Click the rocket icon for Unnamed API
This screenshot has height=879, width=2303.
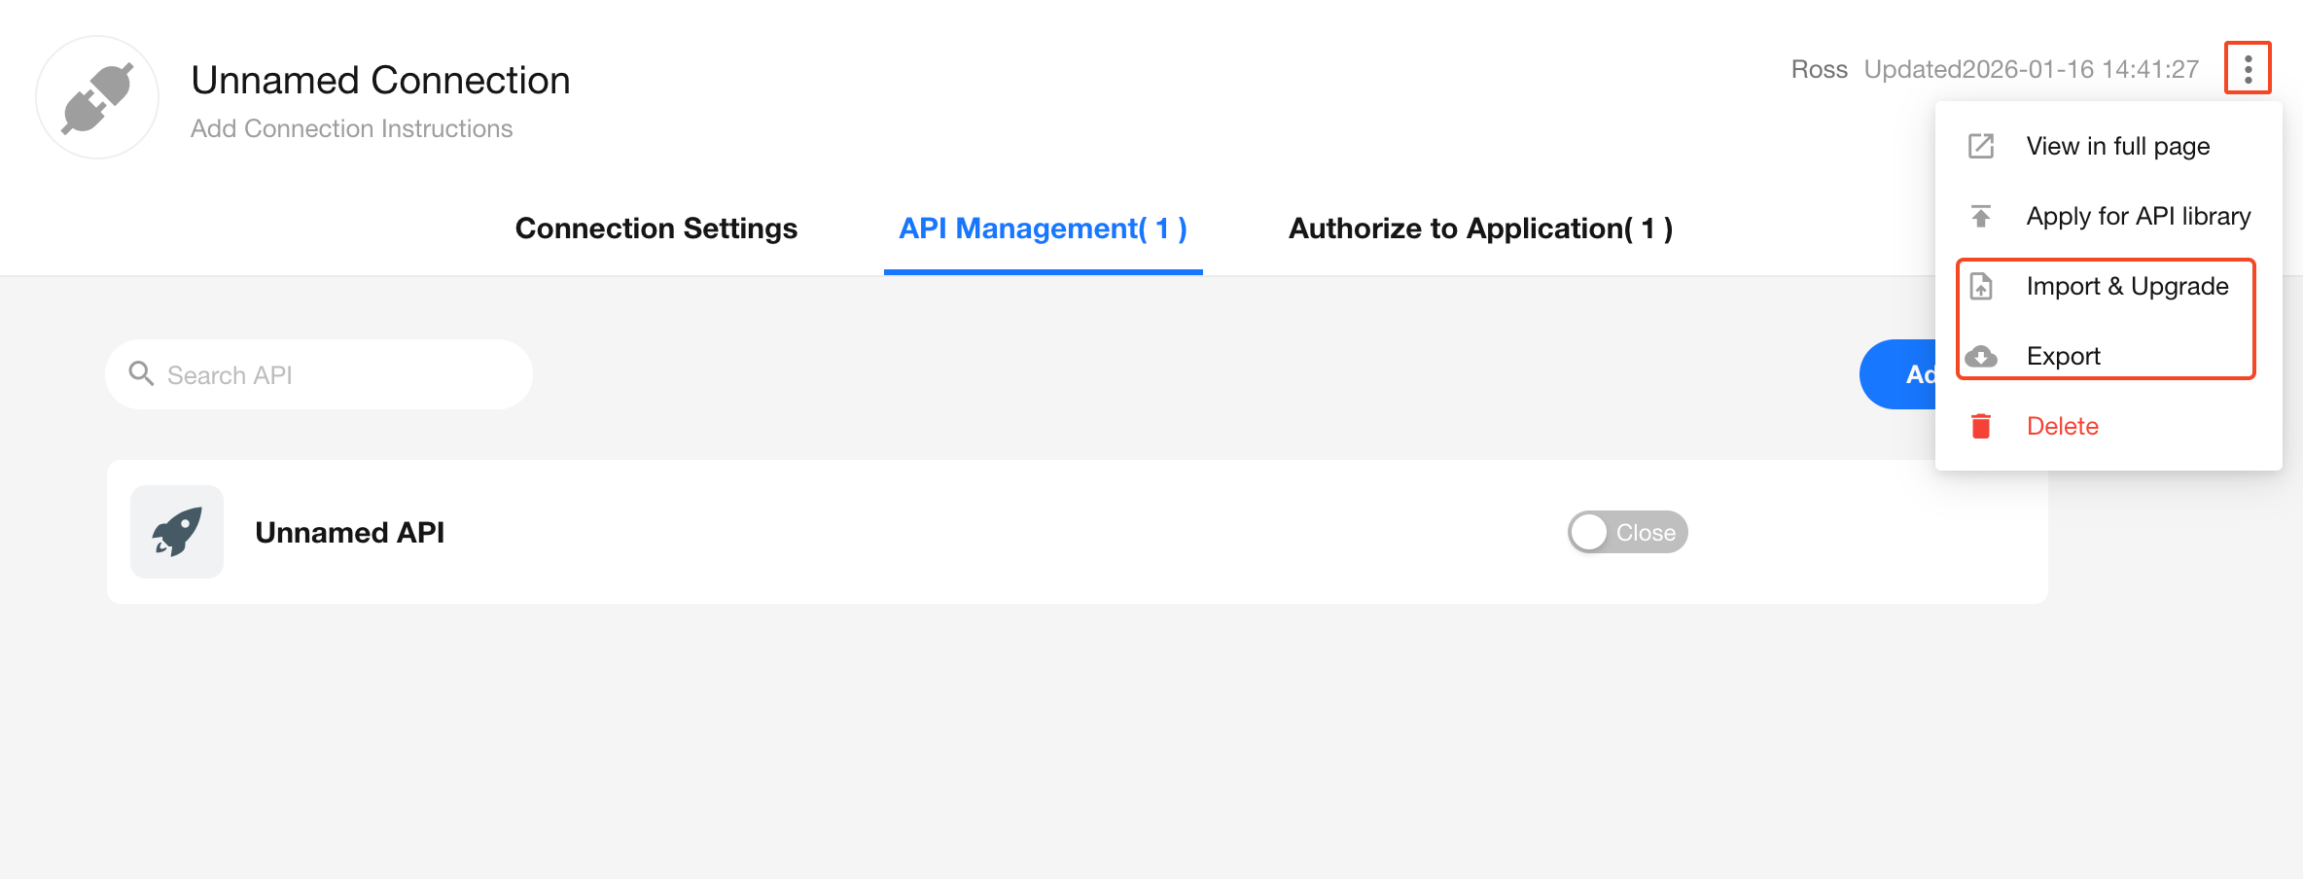pos(177,532)
